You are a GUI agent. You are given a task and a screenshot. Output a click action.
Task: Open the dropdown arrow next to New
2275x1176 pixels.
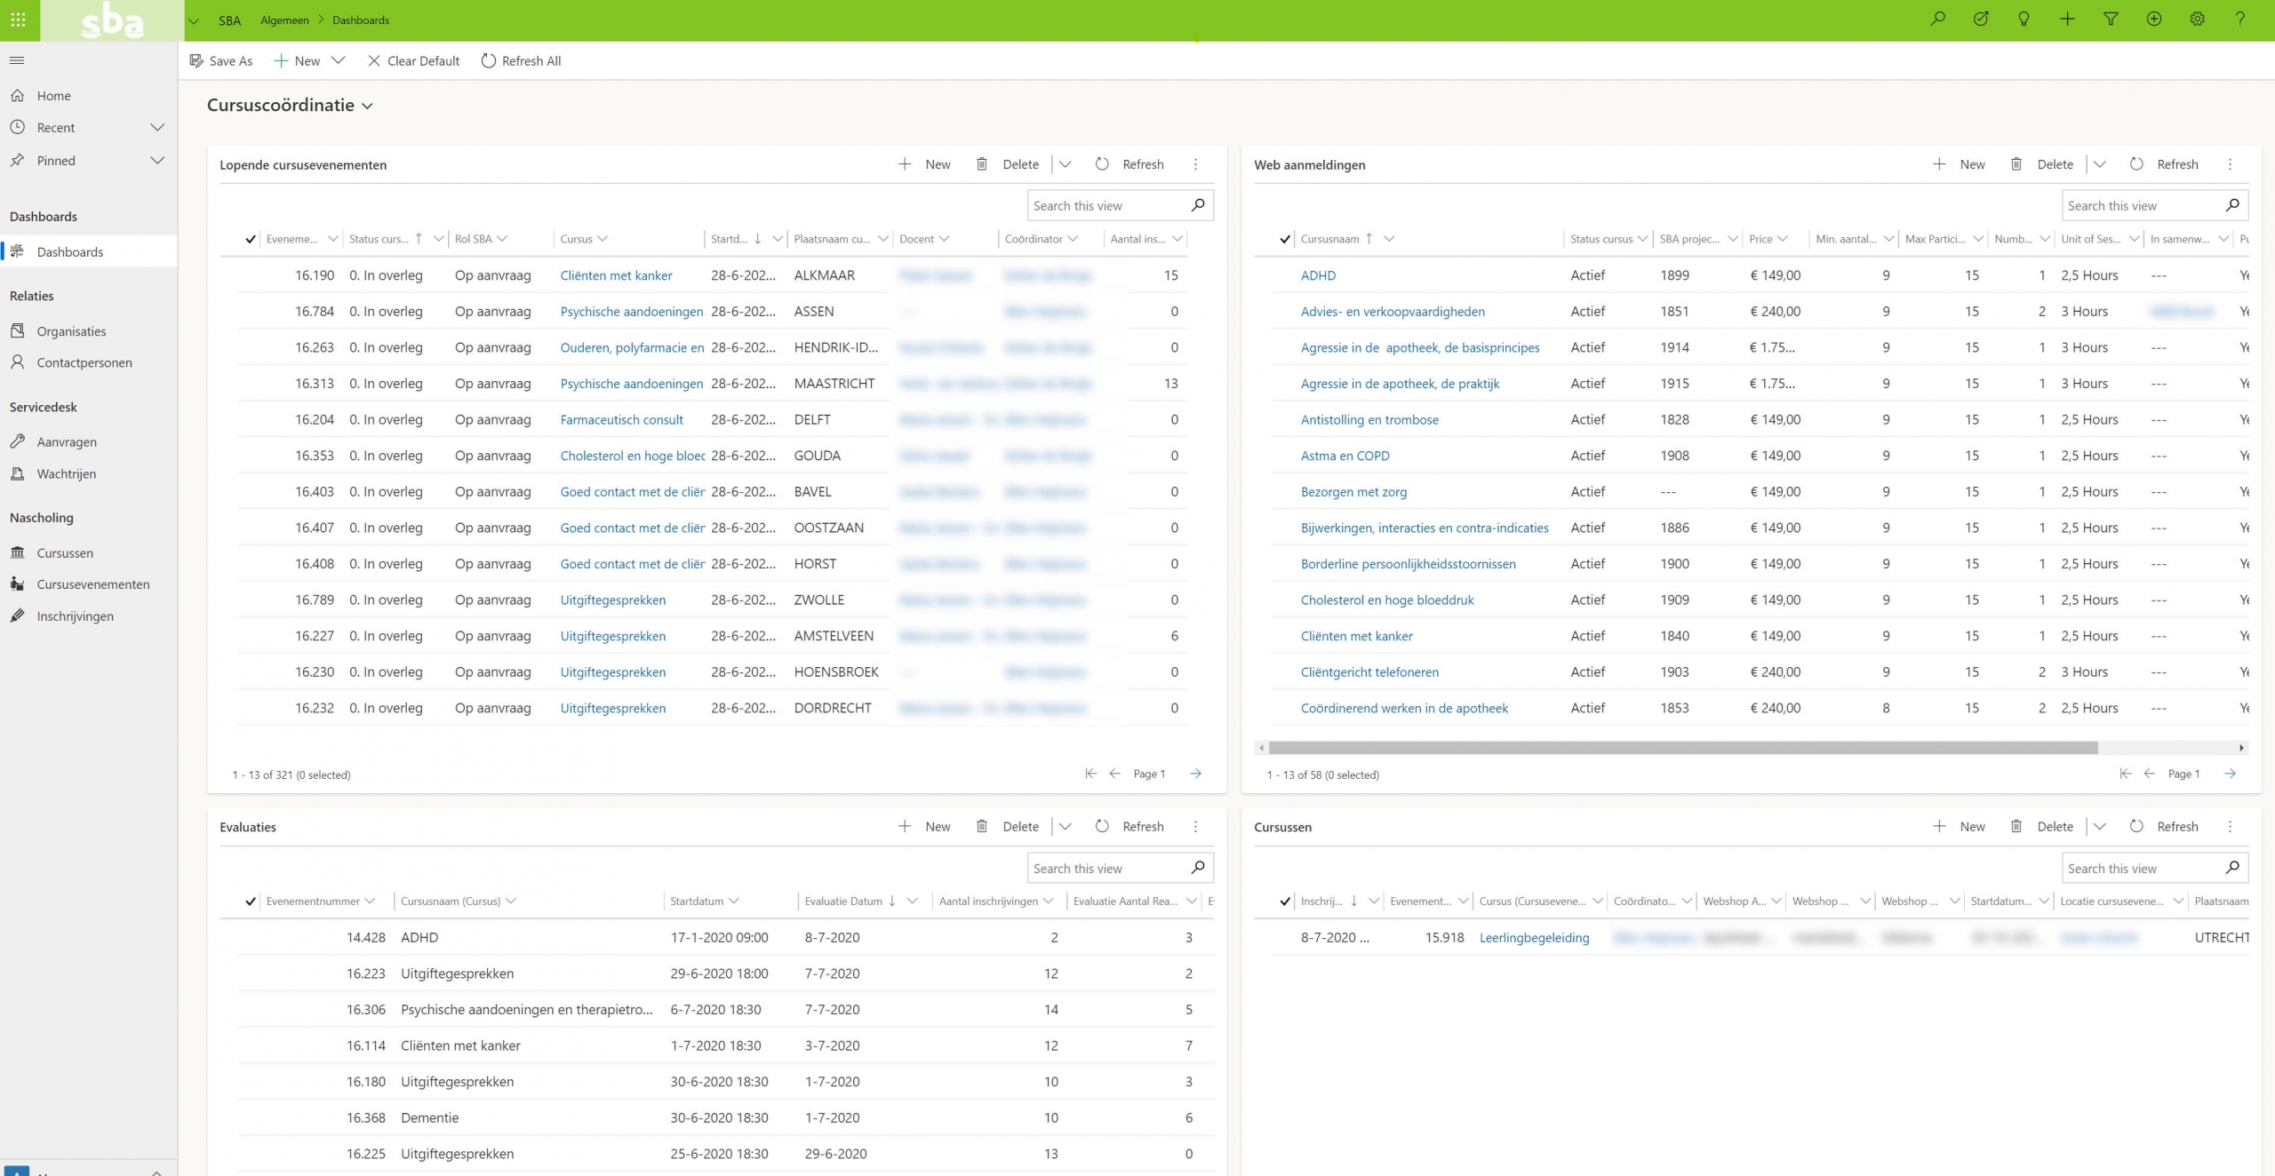tap(338, 60)
